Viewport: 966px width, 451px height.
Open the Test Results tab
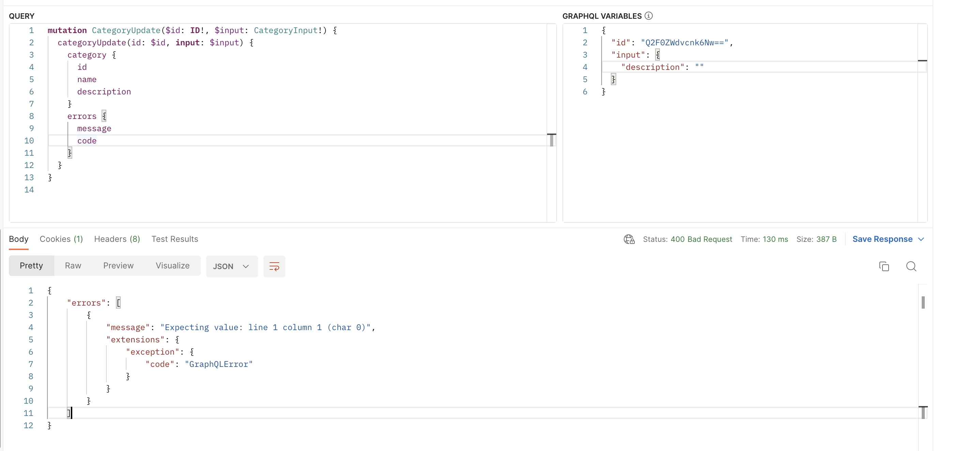[x=175, y=239]
